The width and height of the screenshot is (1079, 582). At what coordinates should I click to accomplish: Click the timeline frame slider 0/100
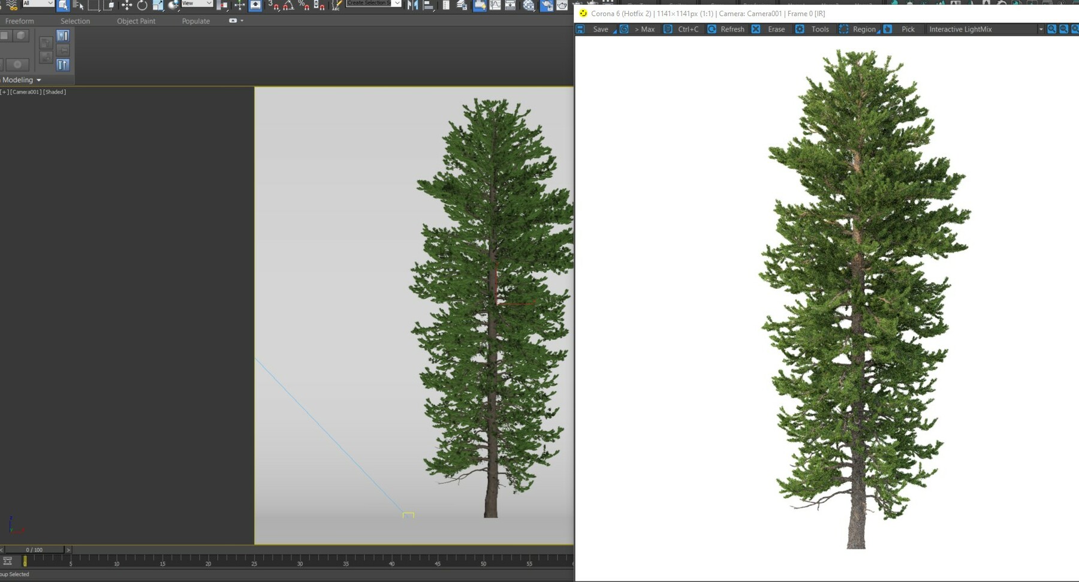34,550
